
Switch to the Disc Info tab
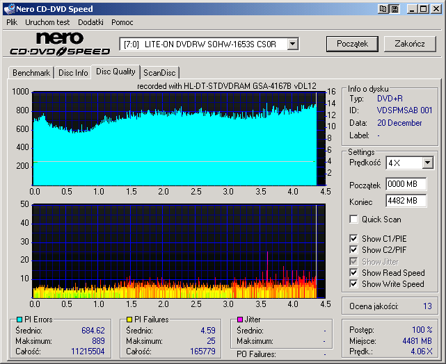tap(73, 73)
